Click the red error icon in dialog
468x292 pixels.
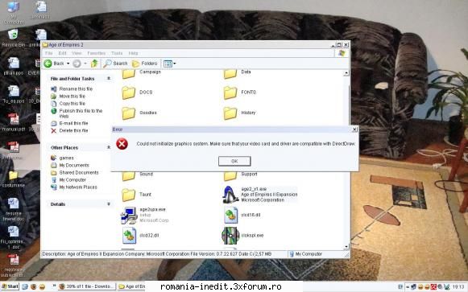click(122, 144)
